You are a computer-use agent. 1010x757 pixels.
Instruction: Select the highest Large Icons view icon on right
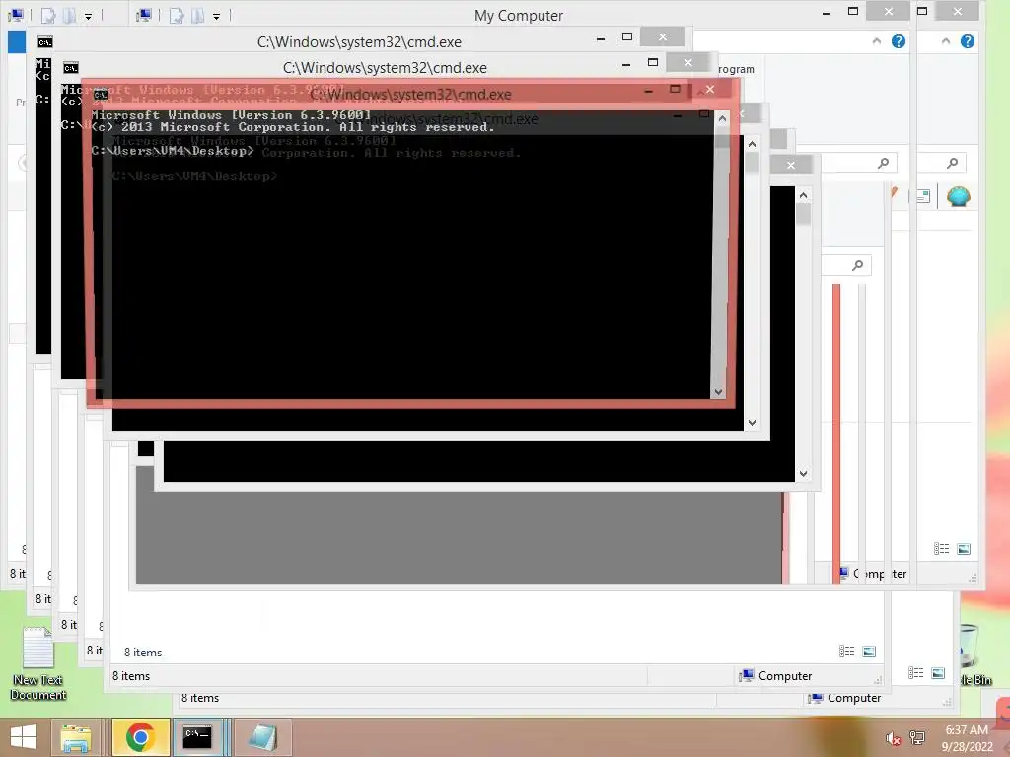[964, 549]
